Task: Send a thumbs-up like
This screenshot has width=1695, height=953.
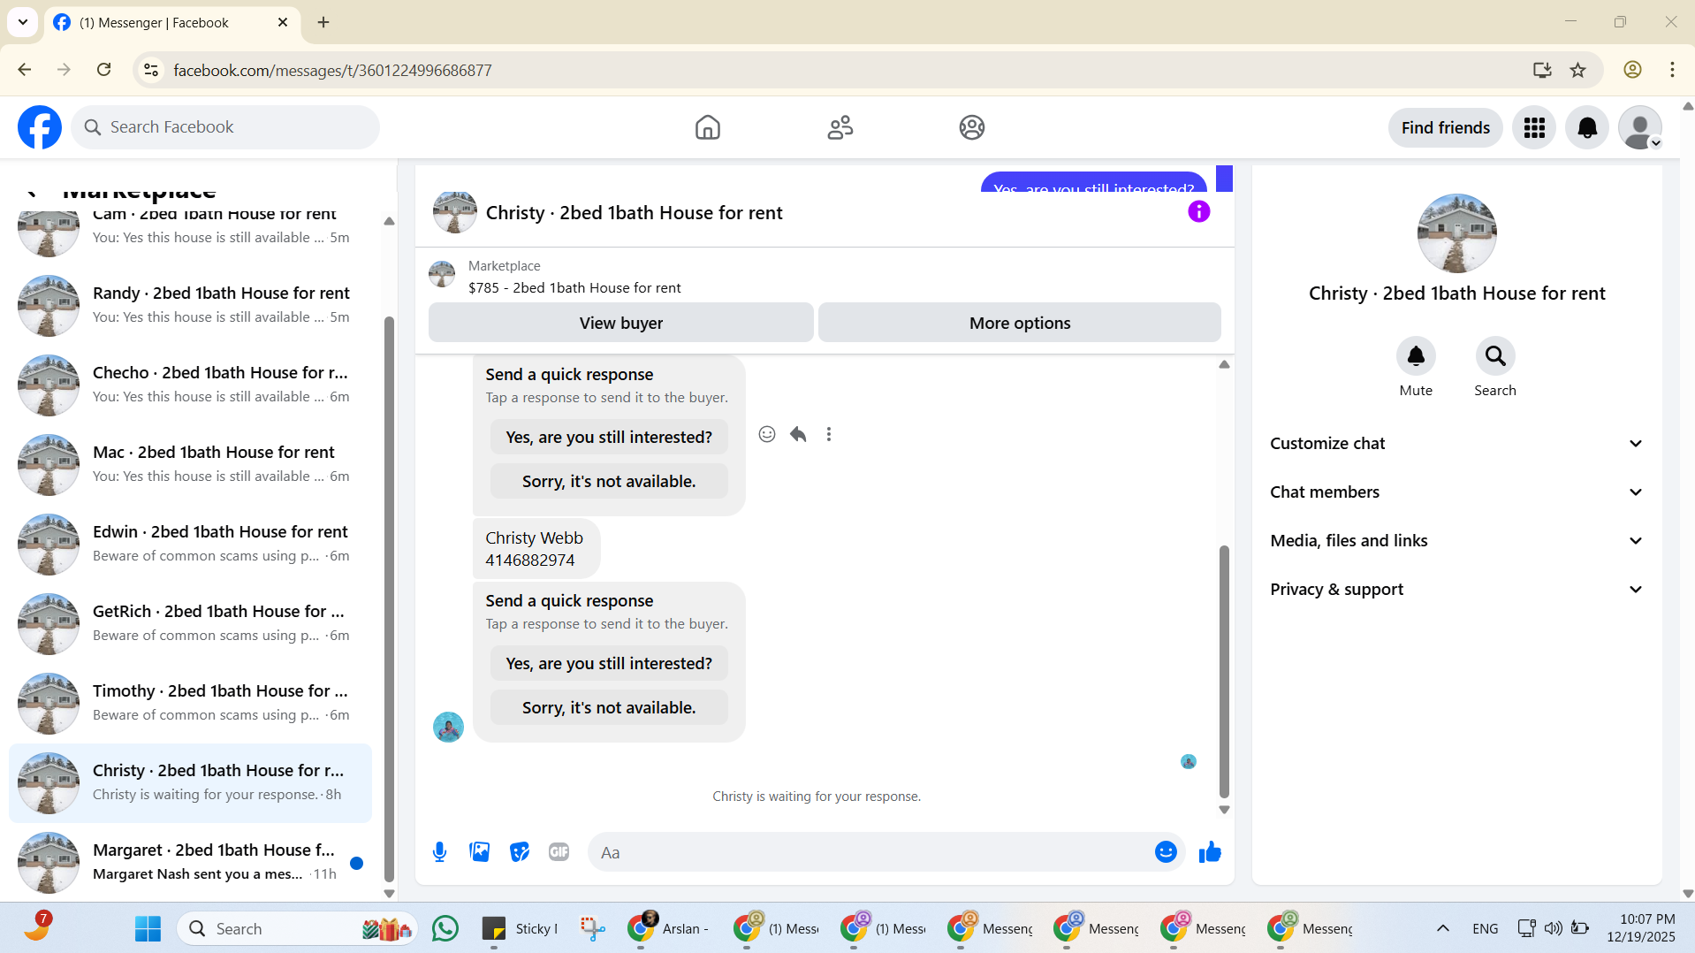Action: point(1210,852)
